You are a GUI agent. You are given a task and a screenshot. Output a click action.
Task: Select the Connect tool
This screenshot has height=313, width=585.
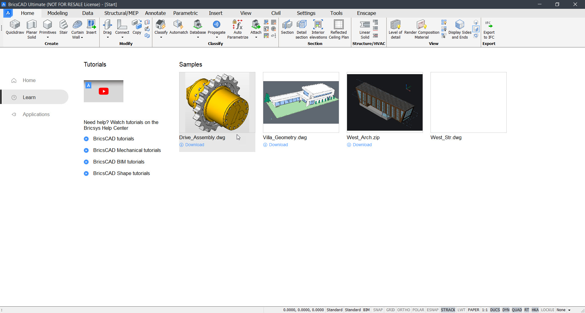(122, 27)
